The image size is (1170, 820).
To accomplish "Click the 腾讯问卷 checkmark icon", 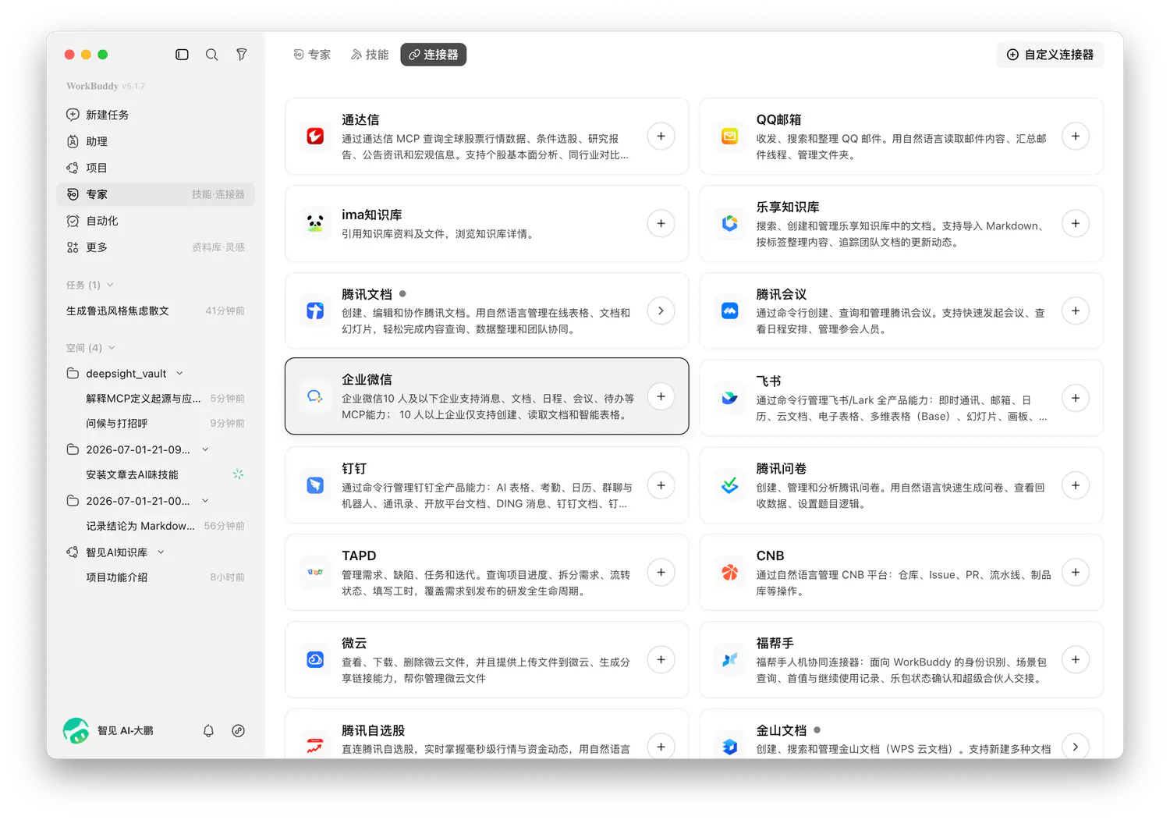I will [x=730, y=485].
